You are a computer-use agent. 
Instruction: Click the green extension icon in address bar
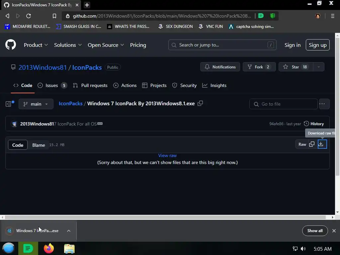261,16
